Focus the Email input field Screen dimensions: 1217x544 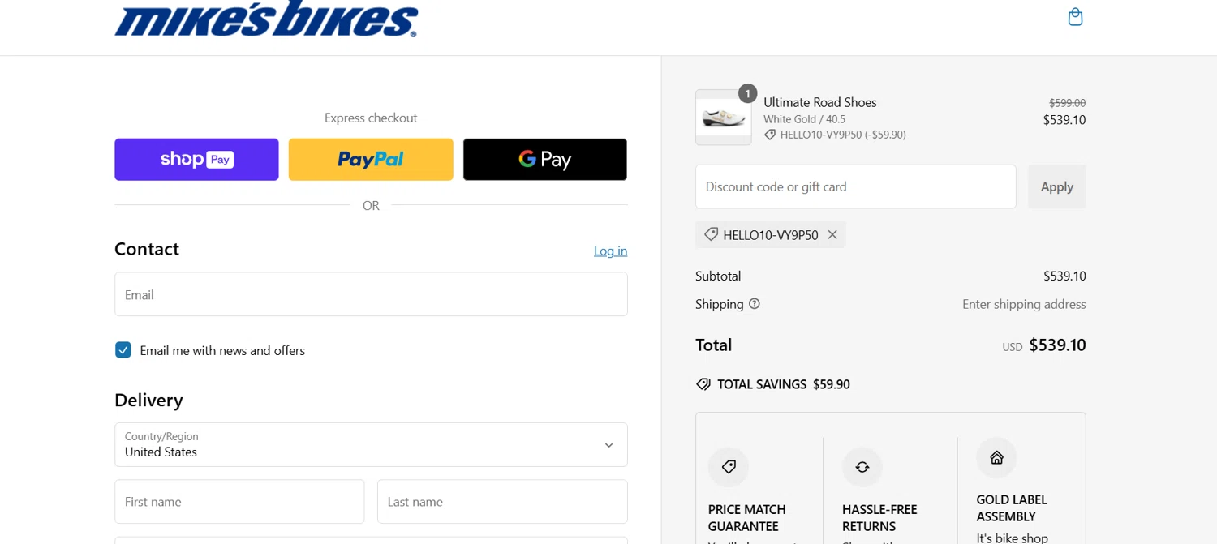click(371, 294)
